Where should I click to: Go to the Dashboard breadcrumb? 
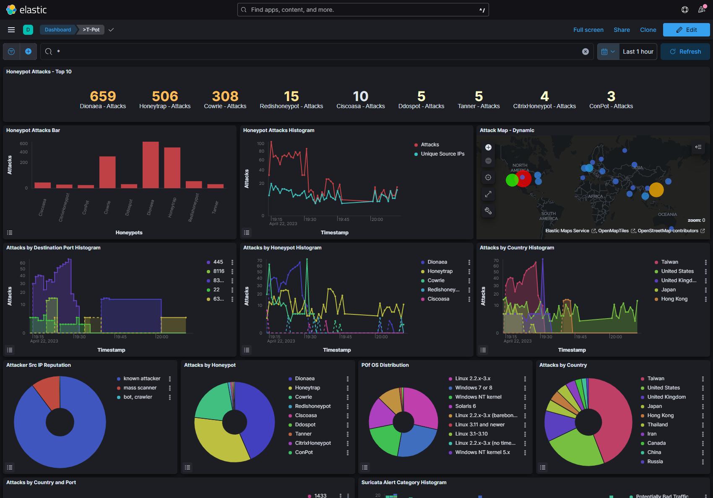[x=58, y=30]
